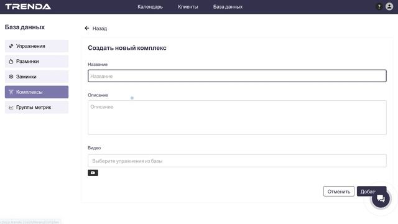Click the TRENDA logo
398x224 pixels.
pos(28,7)
